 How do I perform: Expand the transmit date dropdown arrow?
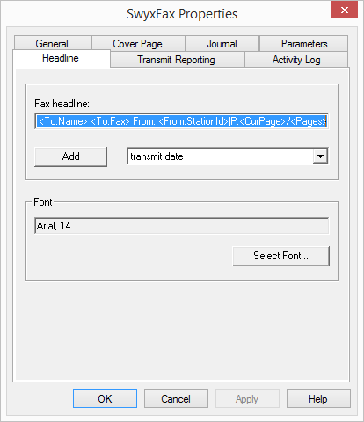point(320,156)
